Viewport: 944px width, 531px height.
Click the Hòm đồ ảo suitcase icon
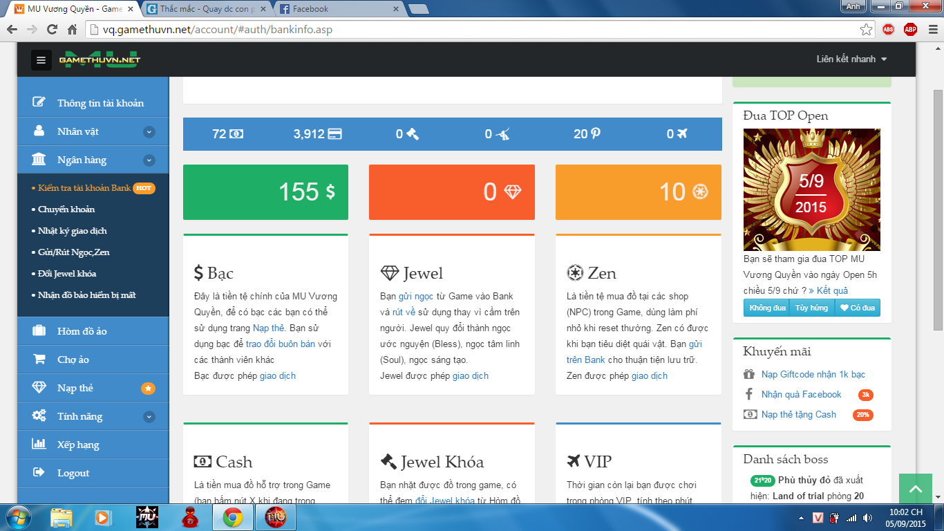[x=39, y=331]
